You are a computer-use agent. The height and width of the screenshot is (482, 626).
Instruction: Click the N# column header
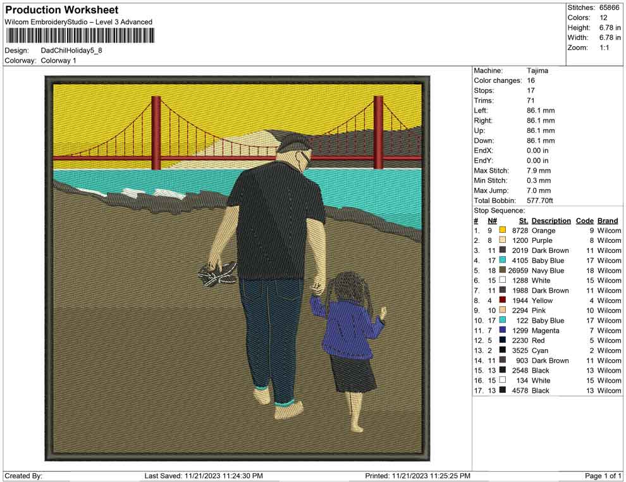click(492, 221)
